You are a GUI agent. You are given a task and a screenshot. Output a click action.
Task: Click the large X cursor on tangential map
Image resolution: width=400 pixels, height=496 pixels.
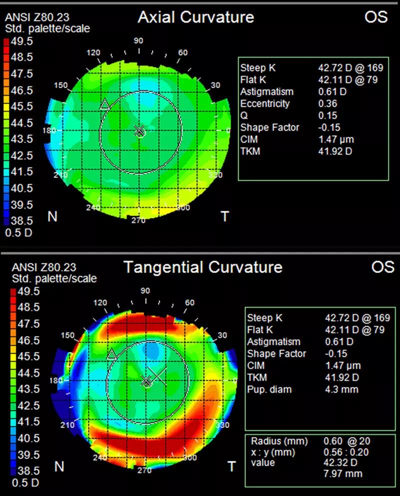pyautogui.click(x=157, y=376)
